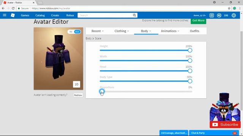Select the R15 avatar toggle

coord(77,32)
